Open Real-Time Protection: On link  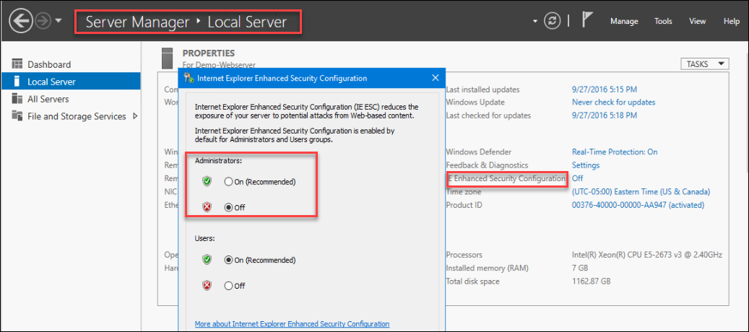tap(614, 152)
